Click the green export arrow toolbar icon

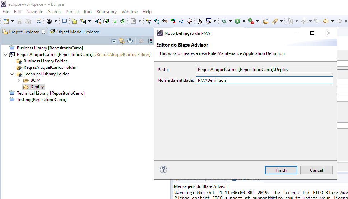coord(106,21)
